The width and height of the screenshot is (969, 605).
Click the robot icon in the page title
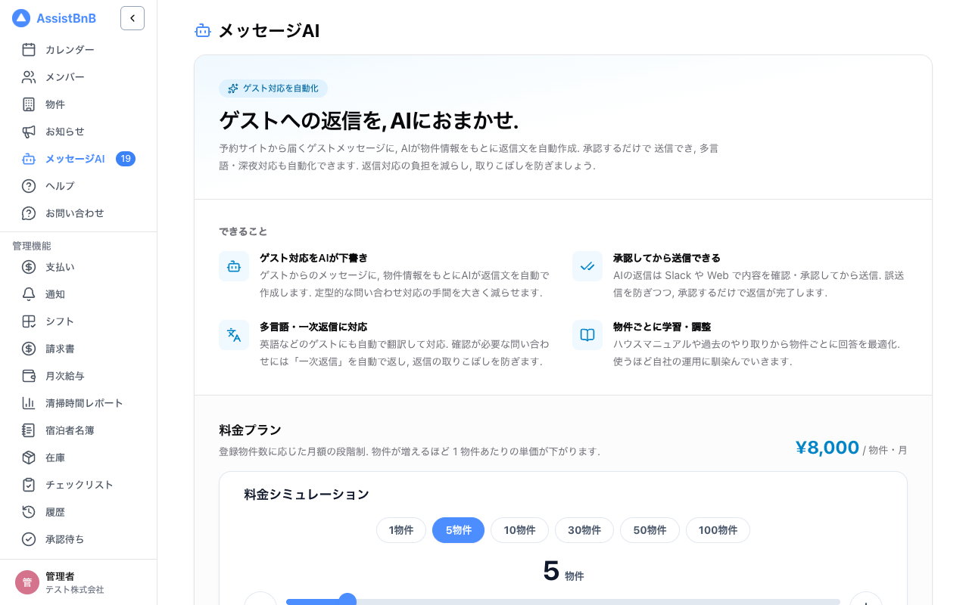(203, 31)
